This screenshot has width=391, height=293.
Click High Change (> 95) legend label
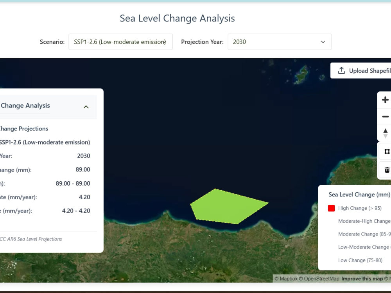[x=360, y=208]
